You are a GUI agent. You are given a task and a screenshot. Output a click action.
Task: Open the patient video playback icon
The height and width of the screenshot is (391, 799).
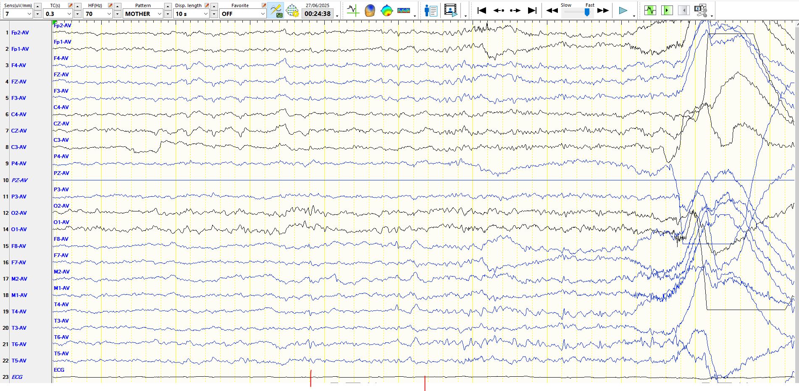450,10
